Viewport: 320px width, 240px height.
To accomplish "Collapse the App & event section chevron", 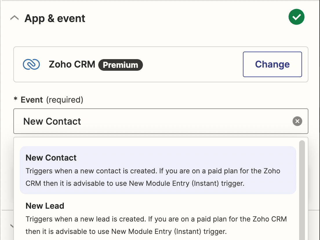I will point(14,18).
